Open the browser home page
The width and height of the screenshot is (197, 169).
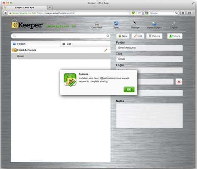click(x=183, y=13)
